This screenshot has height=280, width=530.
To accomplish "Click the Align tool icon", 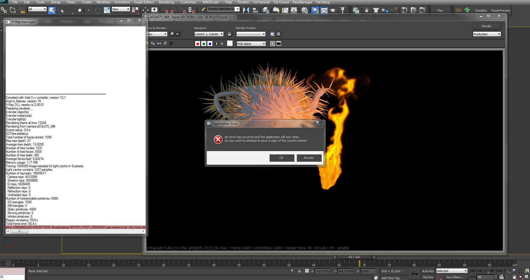I will coord(255,10).
